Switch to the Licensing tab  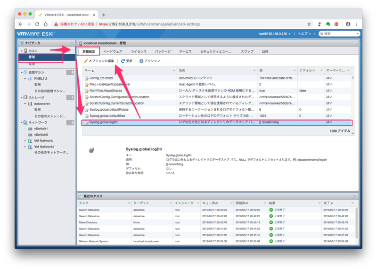pyautogui.click(x=139, y=51)
